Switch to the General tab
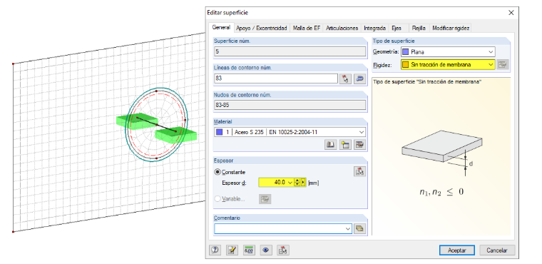This screenshot has height=264, width=542. tap(221, 28)
